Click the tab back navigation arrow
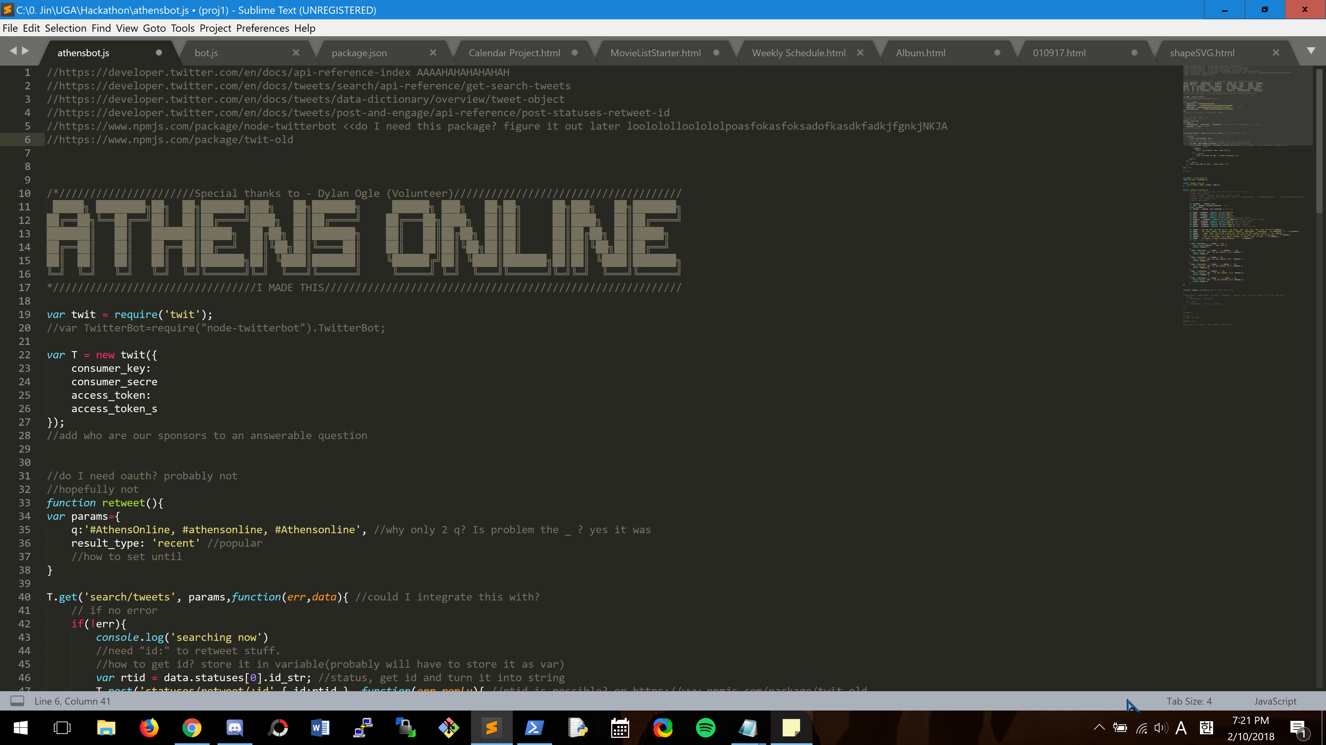 [13, 50]
